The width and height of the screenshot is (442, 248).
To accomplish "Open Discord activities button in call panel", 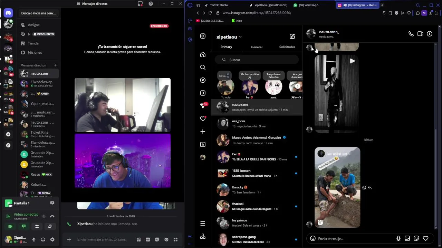I will coord(37,226).
